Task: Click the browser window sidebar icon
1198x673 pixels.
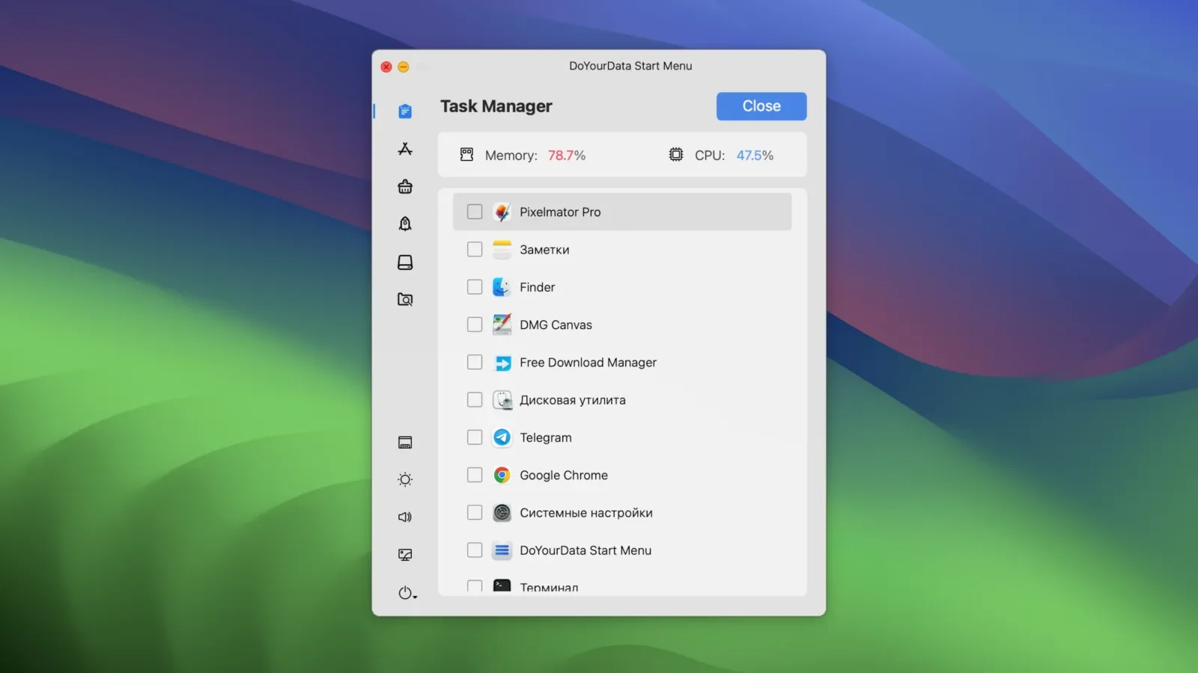Action: (x=404, y=441)
